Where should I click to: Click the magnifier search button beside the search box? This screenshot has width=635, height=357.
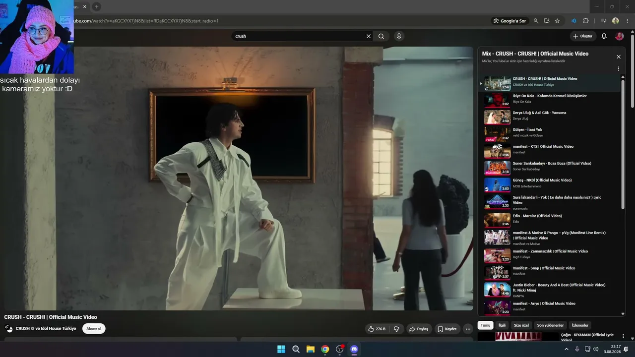(x=381, y=36)
